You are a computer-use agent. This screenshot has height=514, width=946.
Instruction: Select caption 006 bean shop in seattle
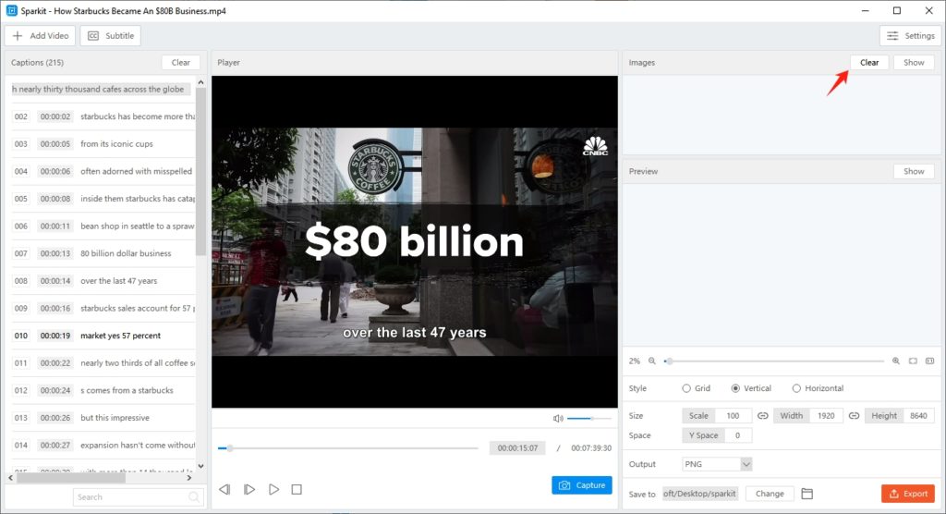tap(103, 226)
